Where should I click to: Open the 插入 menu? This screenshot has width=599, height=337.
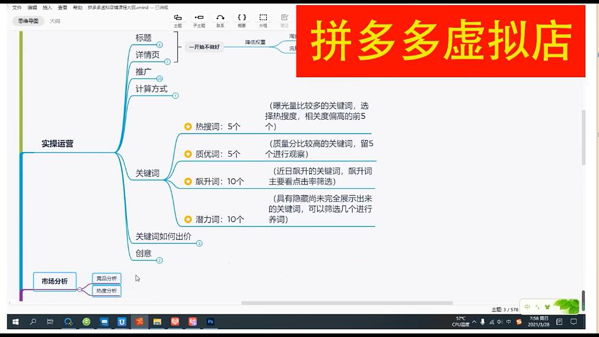pyautogui.click(x=47, y=8)
